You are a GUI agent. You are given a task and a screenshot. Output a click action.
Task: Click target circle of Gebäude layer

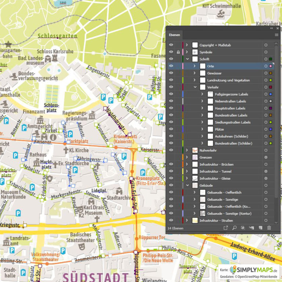[x=266, y=185]
